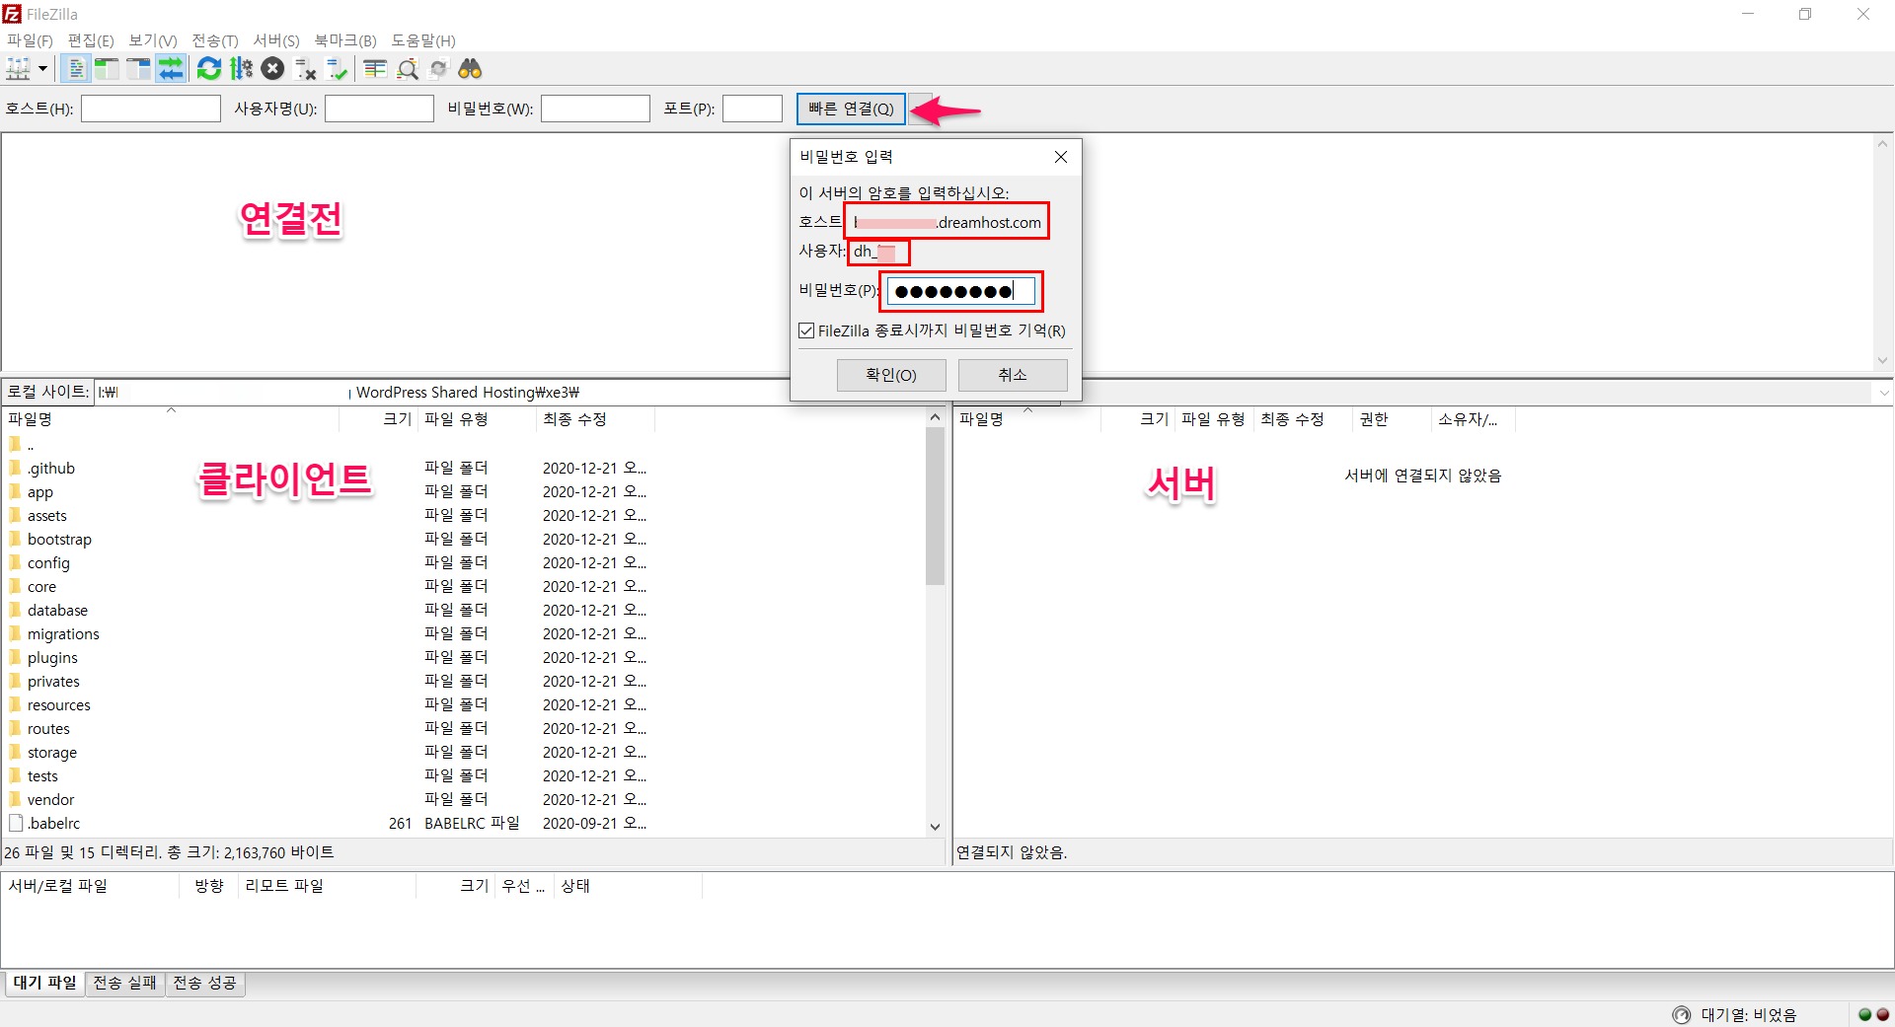
Task: Select the vendor folder
Action: click(x=50, y=800)
